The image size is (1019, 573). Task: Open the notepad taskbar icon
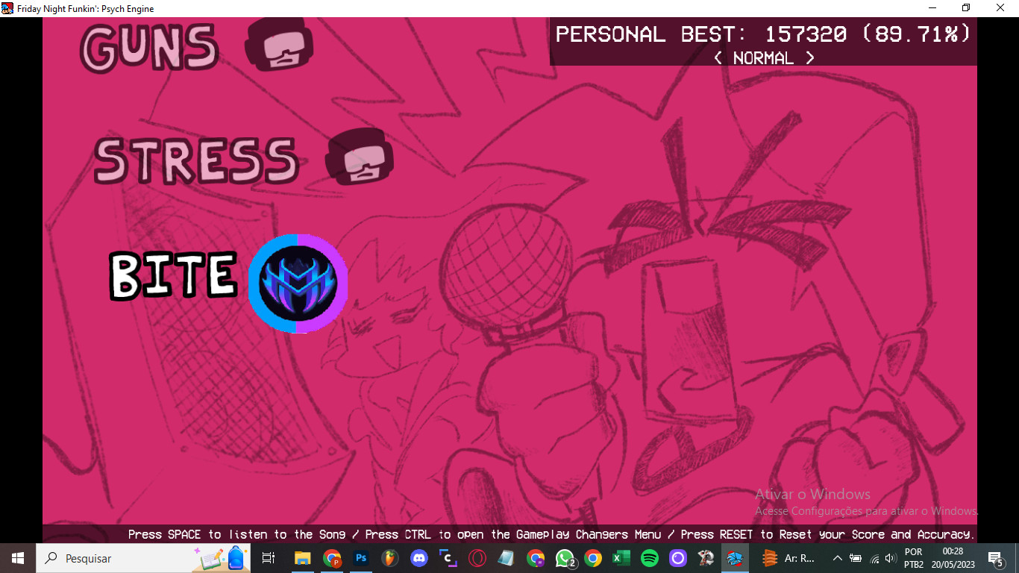point(507,558)
